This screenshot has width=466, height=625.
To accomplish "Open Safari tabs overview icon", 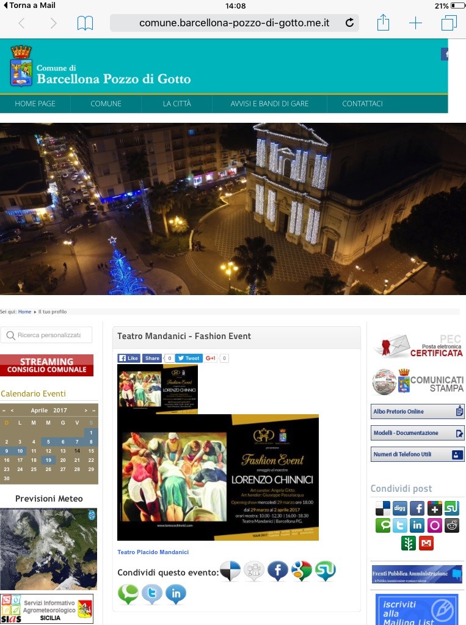I will pos(449,23).
